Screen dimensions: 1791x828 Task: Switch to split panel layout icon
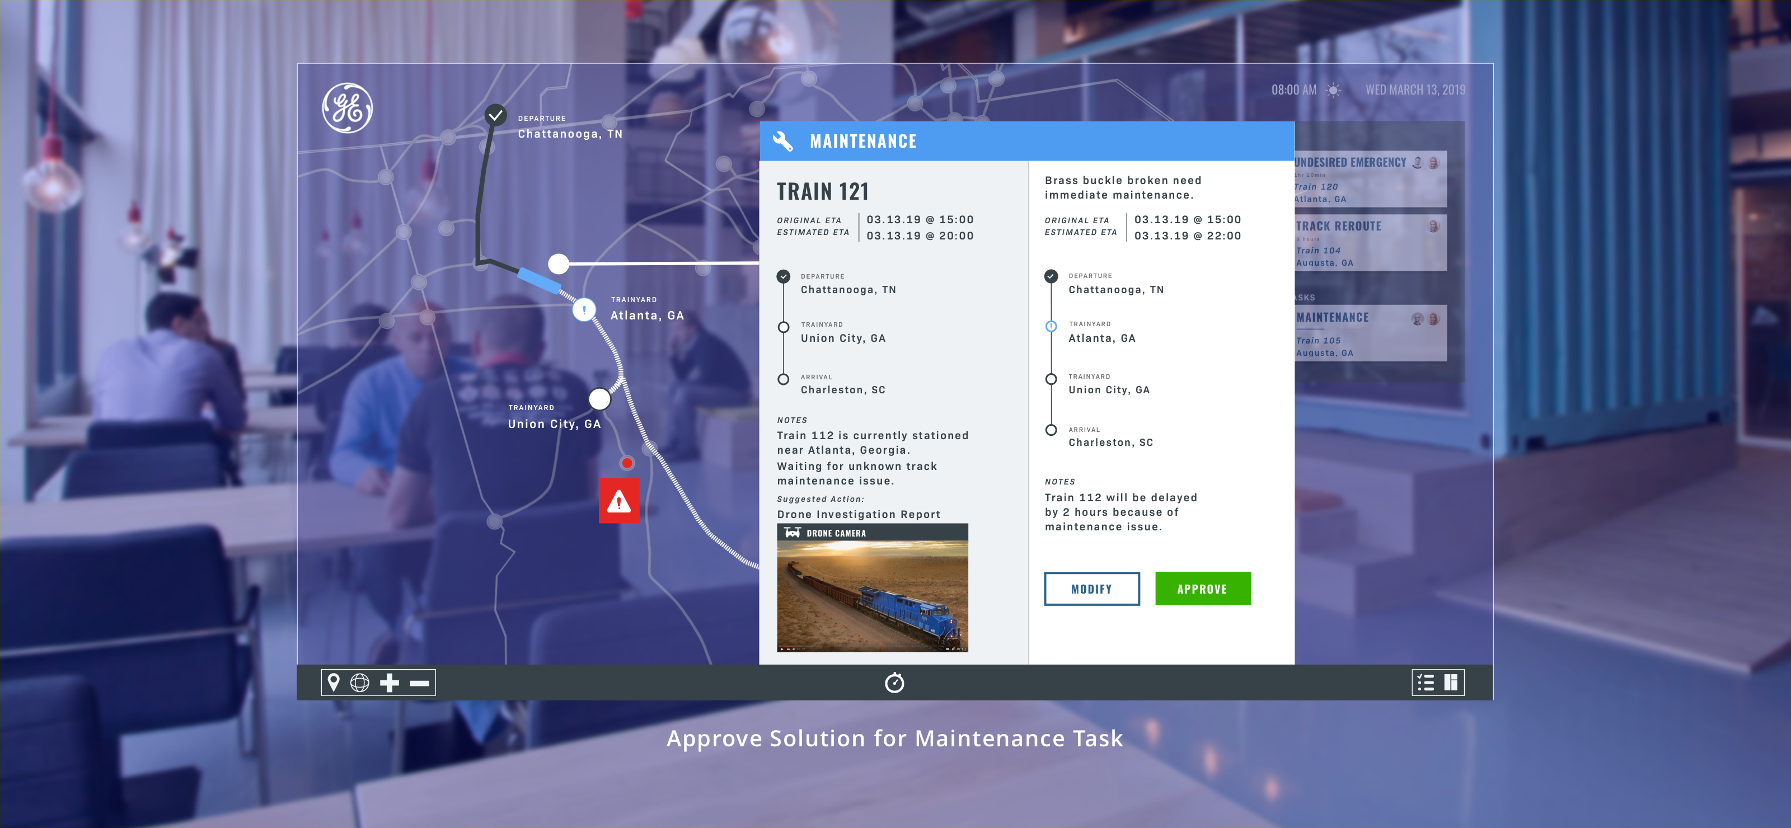click(1450, 683)
